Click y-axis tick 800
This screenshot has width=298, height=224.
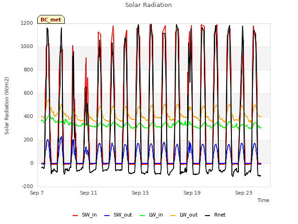(x=28, y=70)
